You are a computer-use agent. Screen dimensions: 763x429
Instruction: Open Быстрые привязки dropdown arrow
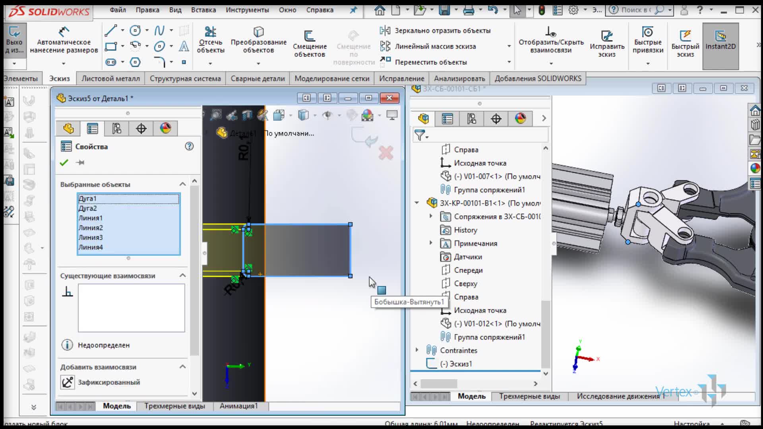pos(648,63)
